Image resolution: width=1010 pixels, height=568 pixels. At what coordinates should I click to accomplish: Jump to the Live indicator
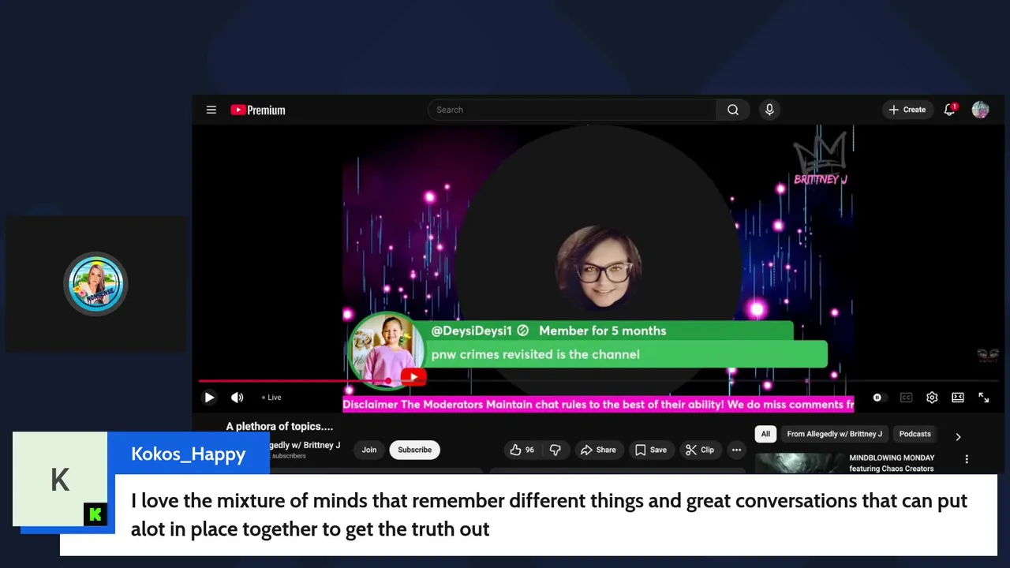pyautogui.click(x=271, y=398)
